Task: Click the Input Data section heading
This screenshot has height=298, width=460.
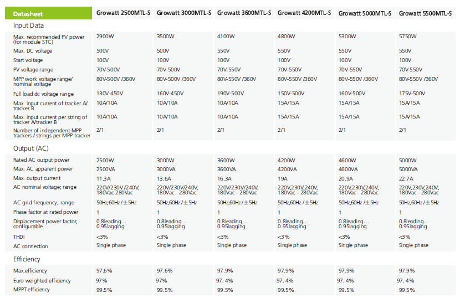Action: pyautogui.click(x=28, y=25)
